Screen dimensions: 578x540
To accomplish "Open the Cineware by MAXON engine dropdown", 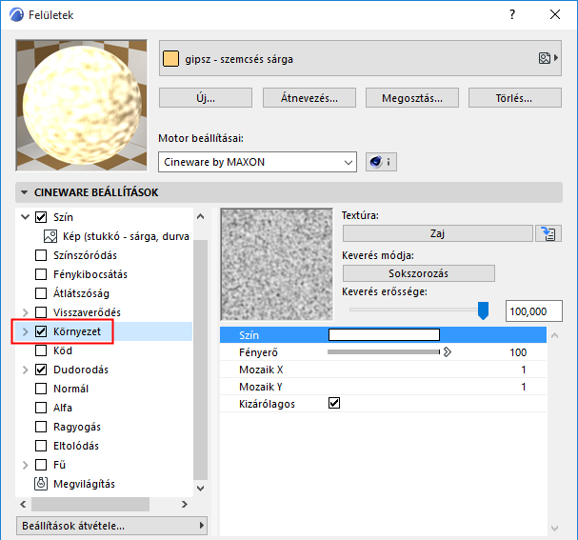I will coord(257,162).
